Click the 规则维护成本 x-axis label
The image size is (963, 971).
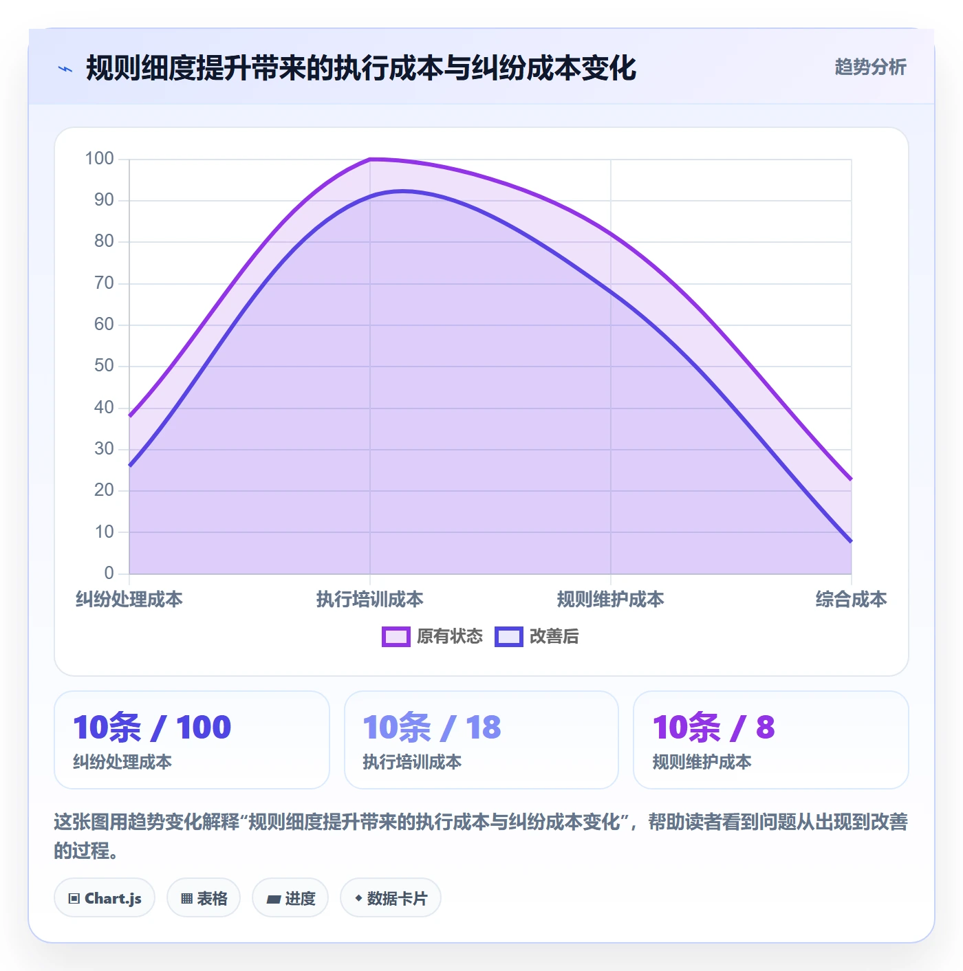coord(611,600)
